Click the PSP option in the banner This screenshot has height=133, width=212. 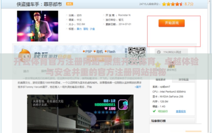[87, 52]
